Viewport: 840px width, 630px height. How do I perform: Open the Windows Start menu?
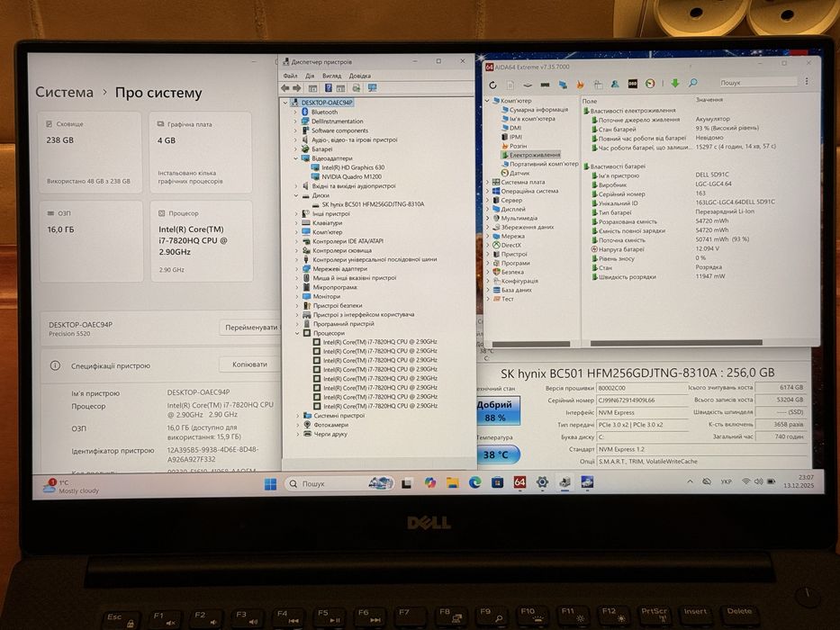(x=270, y=484)
